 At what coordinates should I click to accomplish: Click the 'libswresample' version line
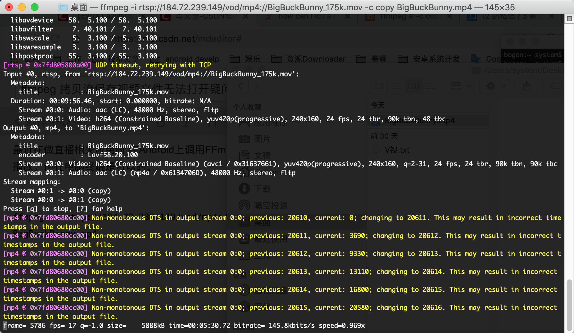click(x=84, y=47)
